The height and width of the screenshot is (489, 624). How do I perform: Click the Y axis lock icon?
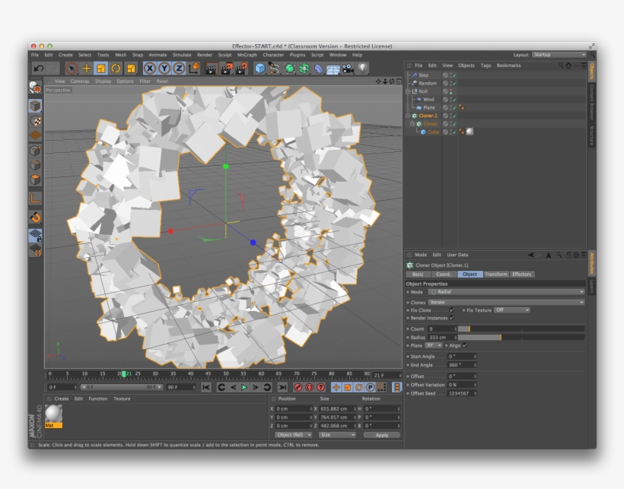click(x=163, y=69)
